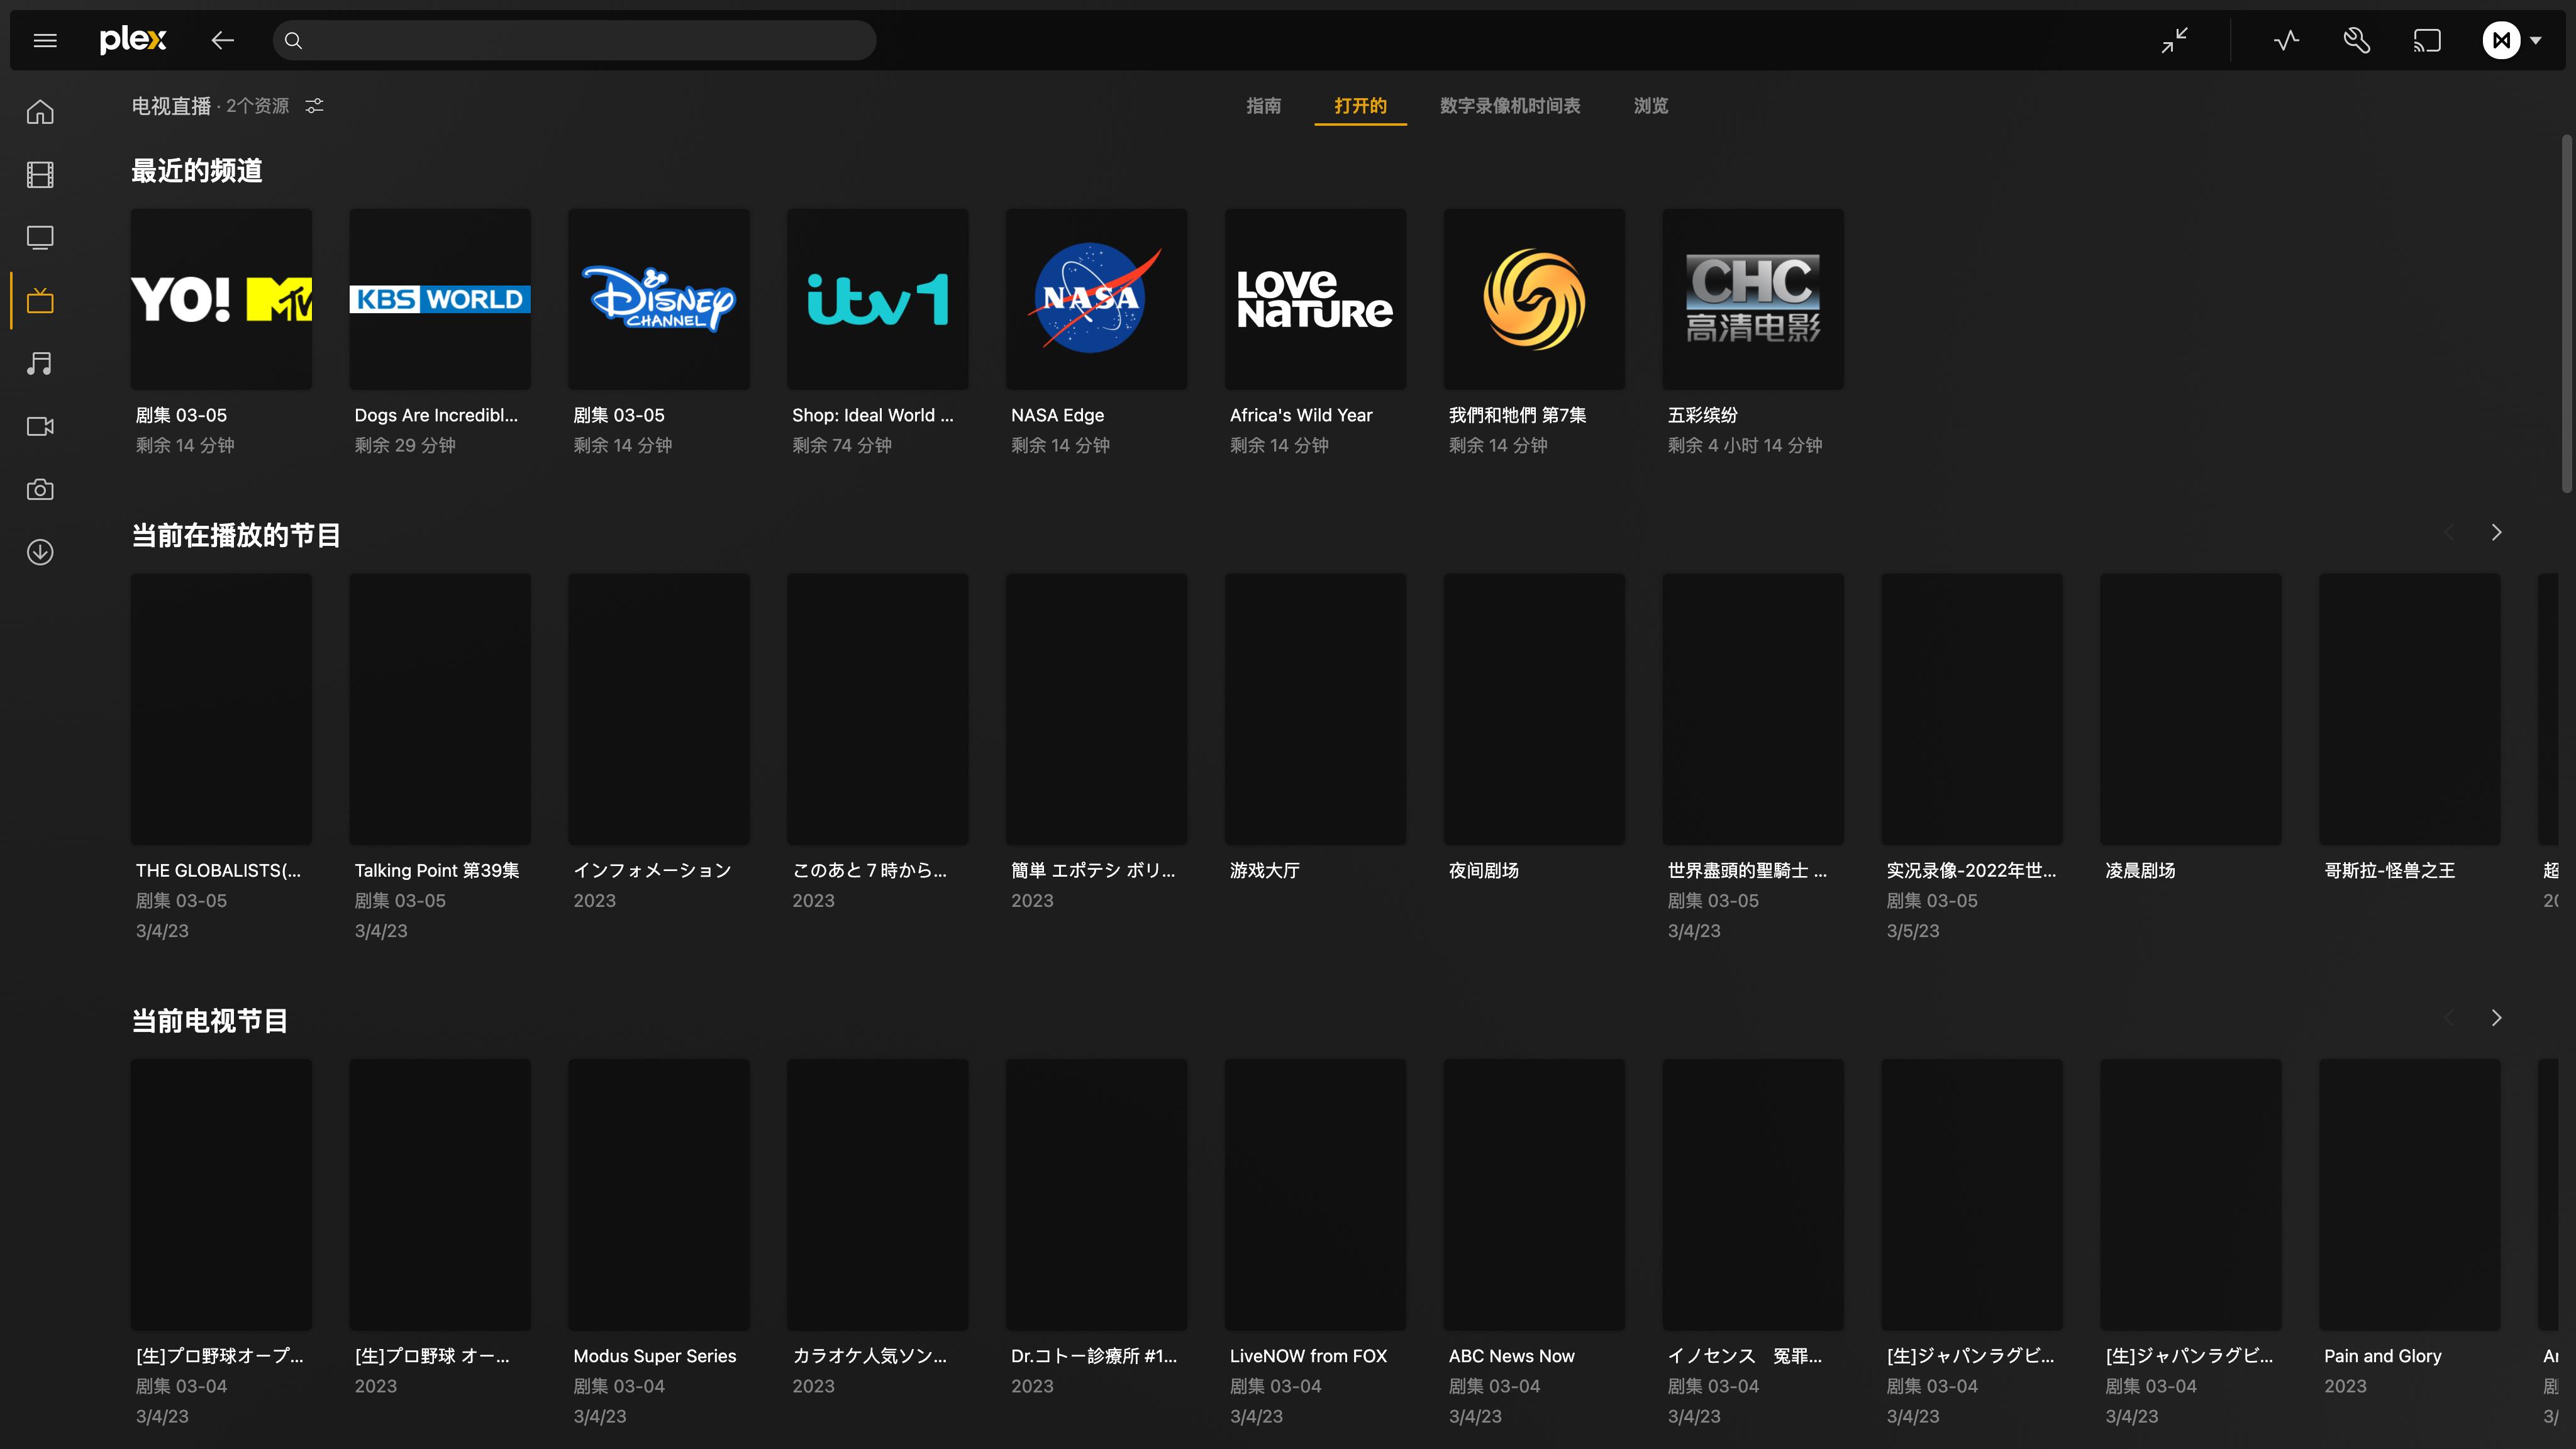Screen dimensions: 2576x1449
Task: Open settings with the wrench icon
Action: tap(2357, 40)
